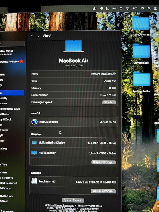The height and width of the screenshot is (212, 159).
Task: Open the License Agreement link
Action: 90,209
